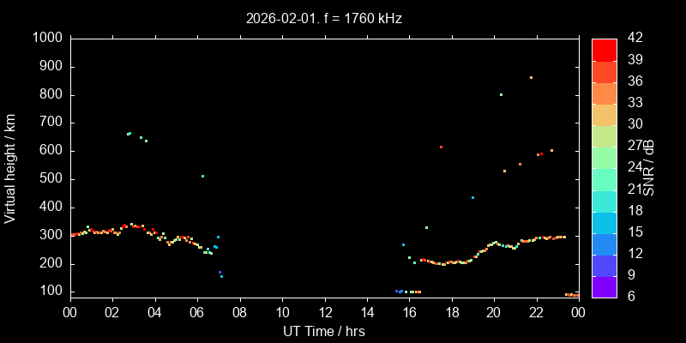Pick the yellow-green 27–30 dB colorbar band

click(605, 135)
